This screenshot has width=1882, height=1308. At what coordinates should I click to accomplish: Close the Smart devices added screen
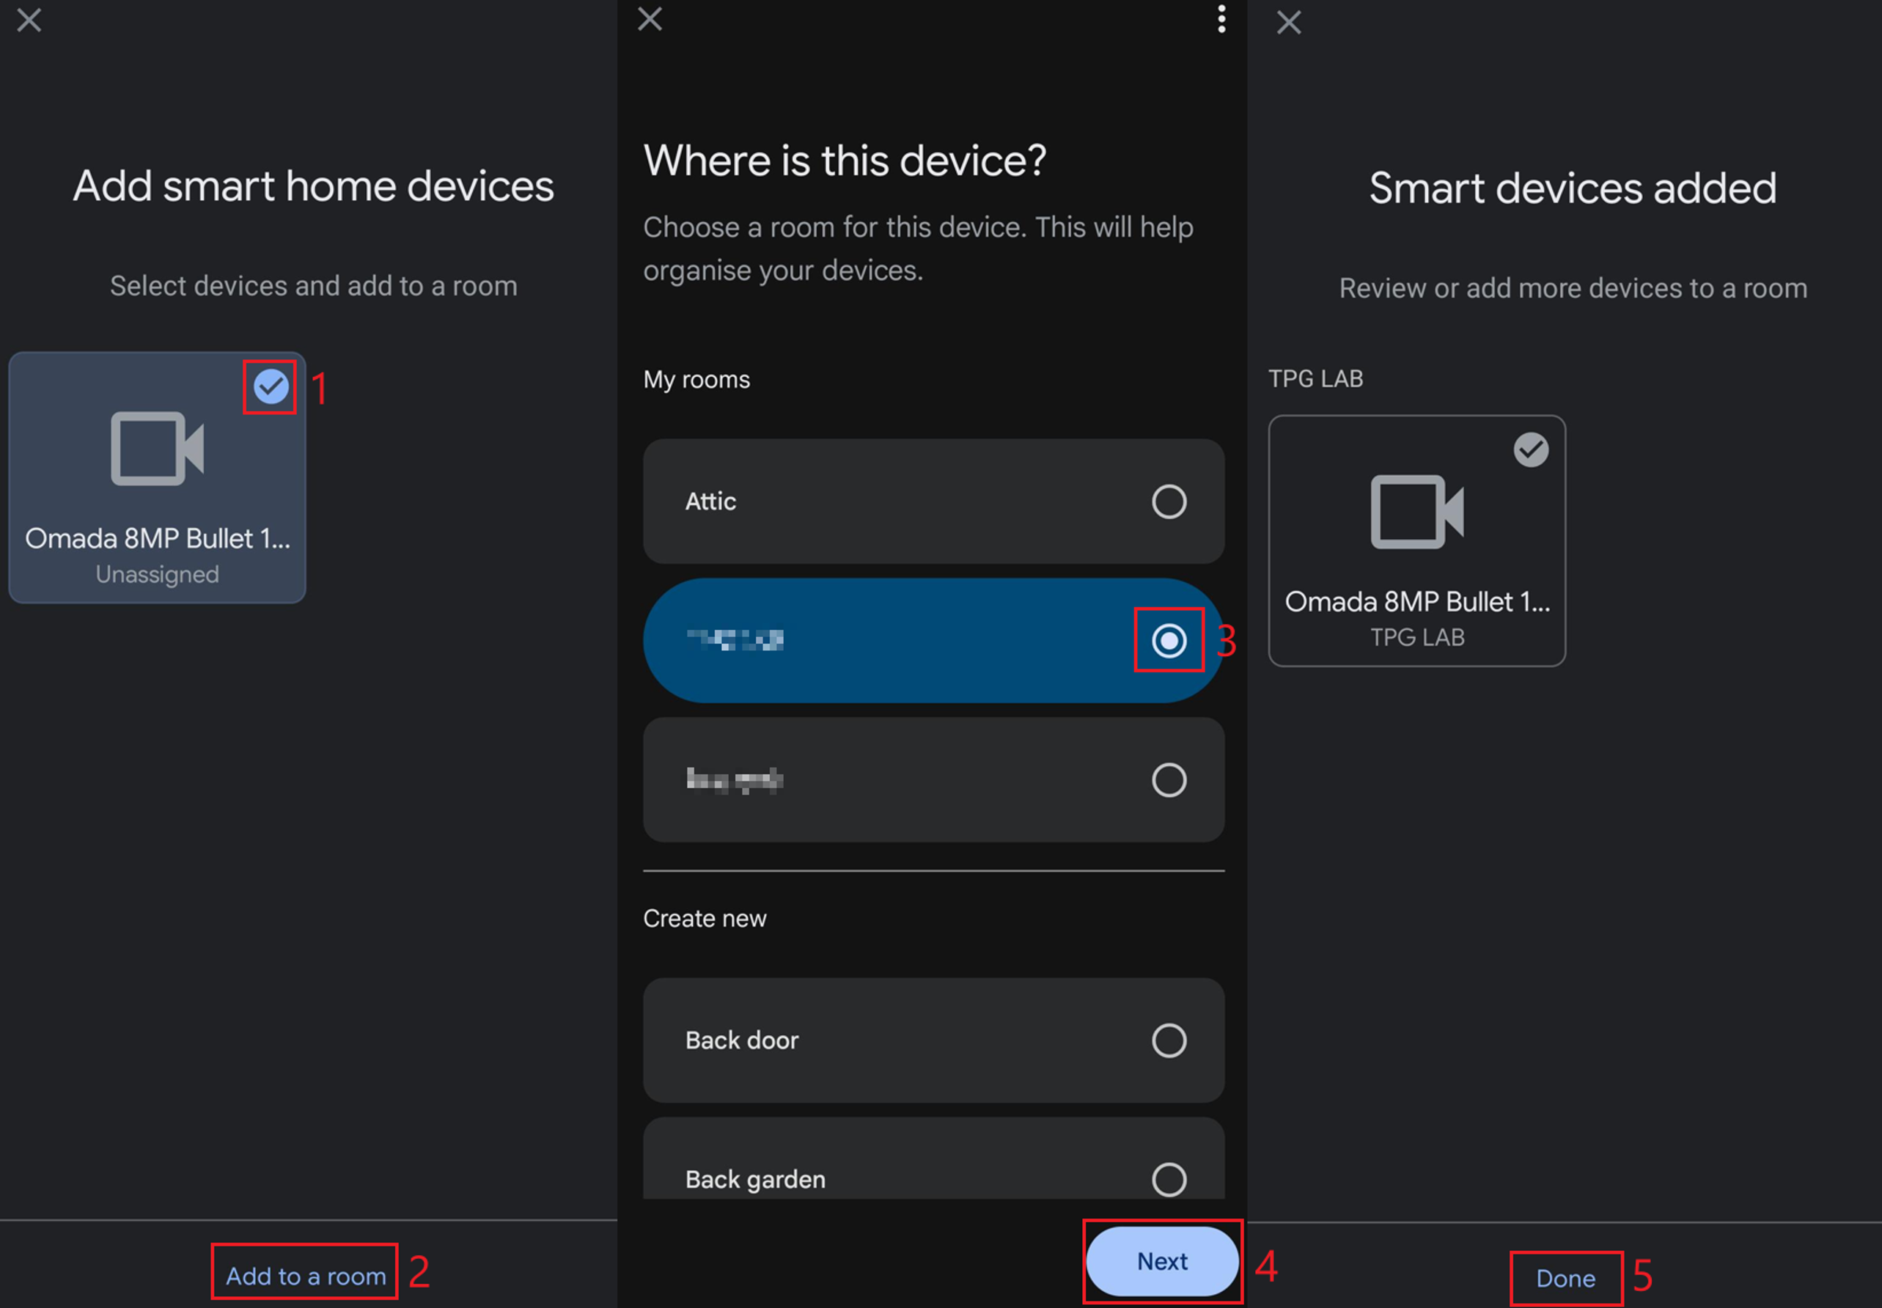click(1289, 22)
